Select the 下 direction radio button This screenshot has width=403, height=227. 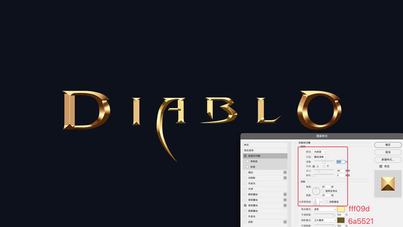click(324, 166)
